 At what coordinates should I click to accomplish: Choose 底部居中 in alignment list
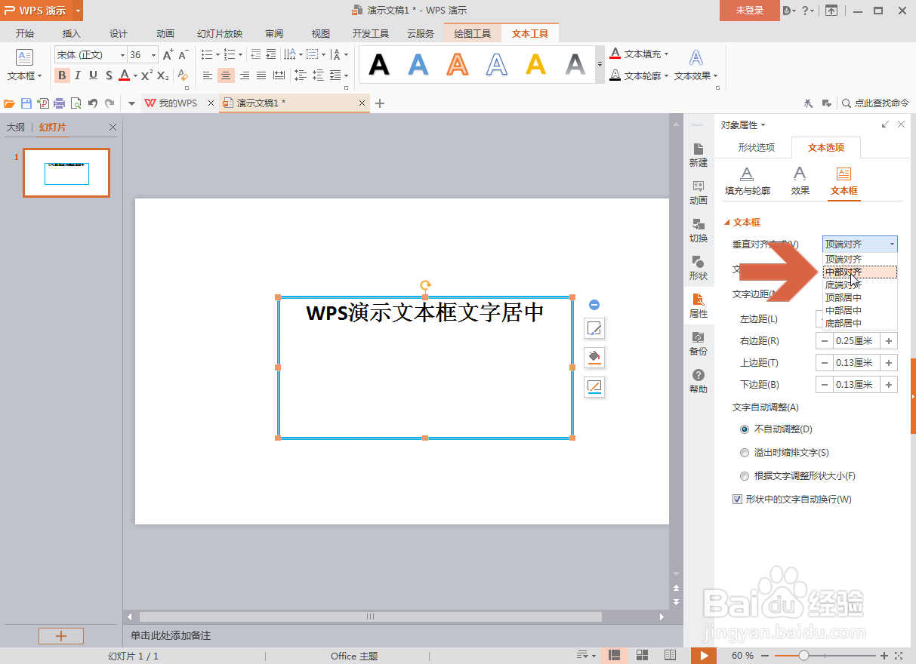pyautogui.click(x=860, y=323)
